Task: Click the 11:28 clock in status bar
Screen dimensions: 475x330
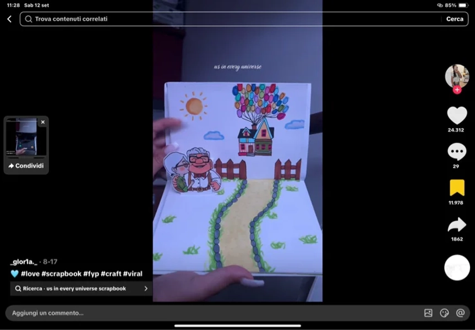Action: coord(13,5)
